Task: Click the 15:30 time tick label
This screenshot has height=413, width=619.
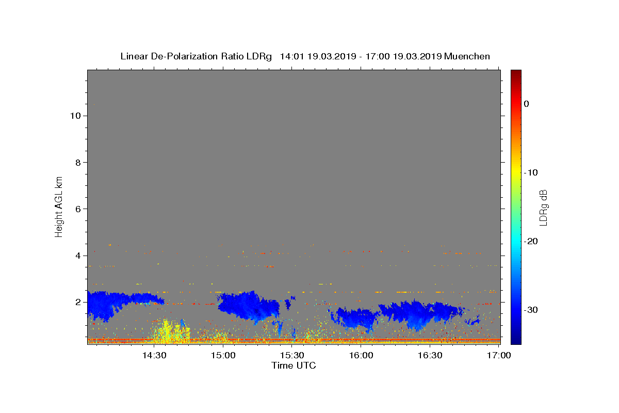Action: click(292, 355)
